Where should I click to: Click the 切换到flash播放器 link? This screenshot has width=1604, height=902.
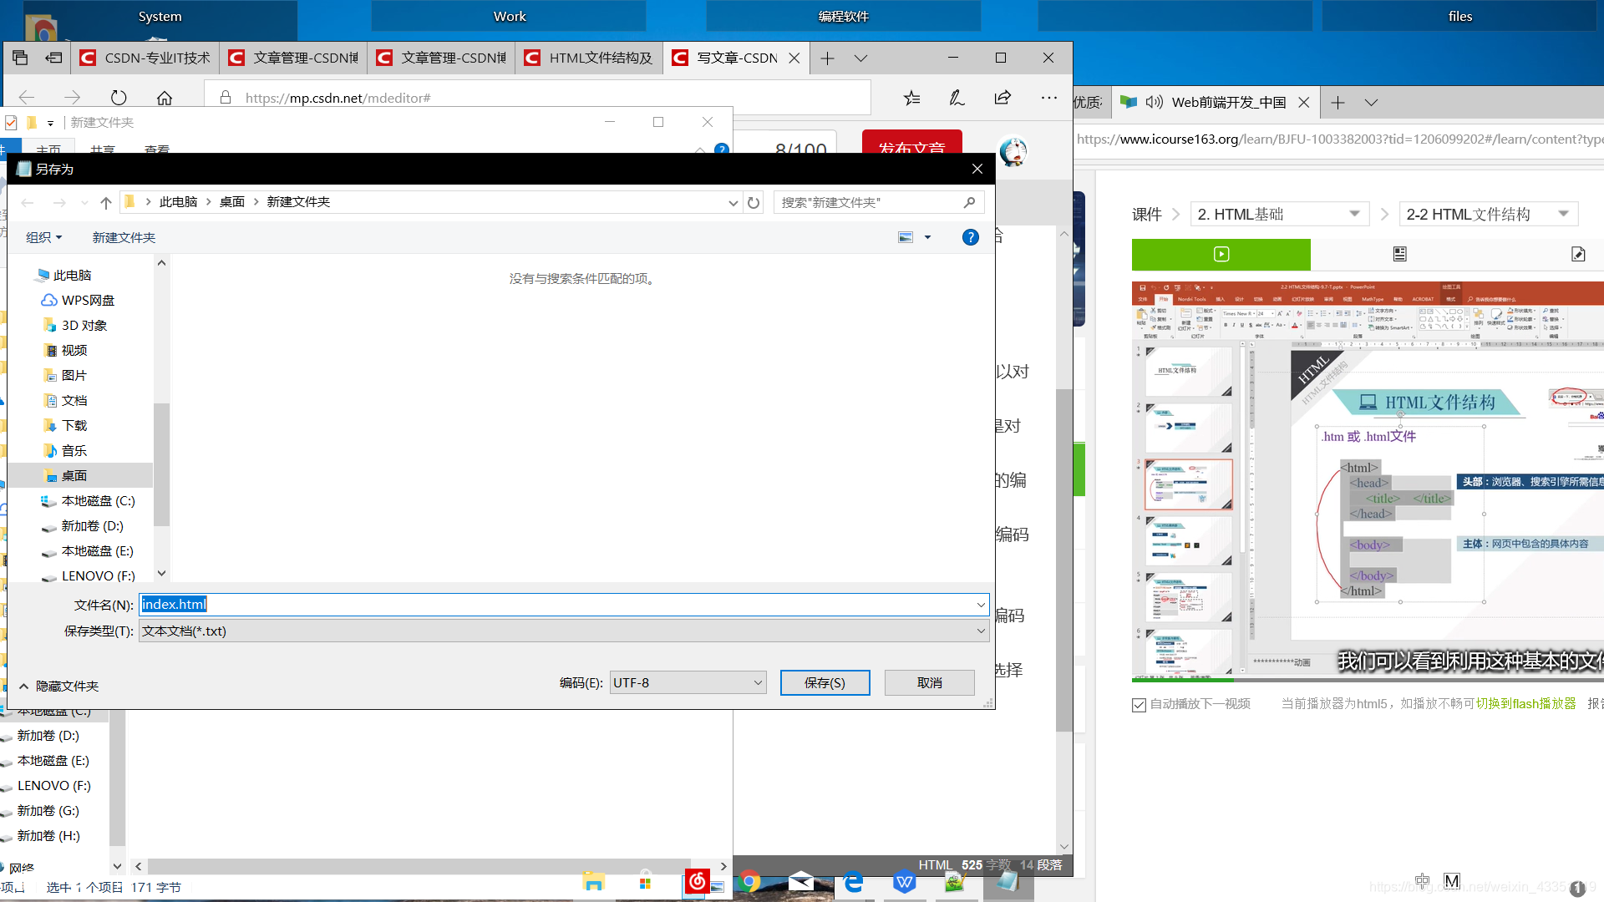(x=1525, y=703)
